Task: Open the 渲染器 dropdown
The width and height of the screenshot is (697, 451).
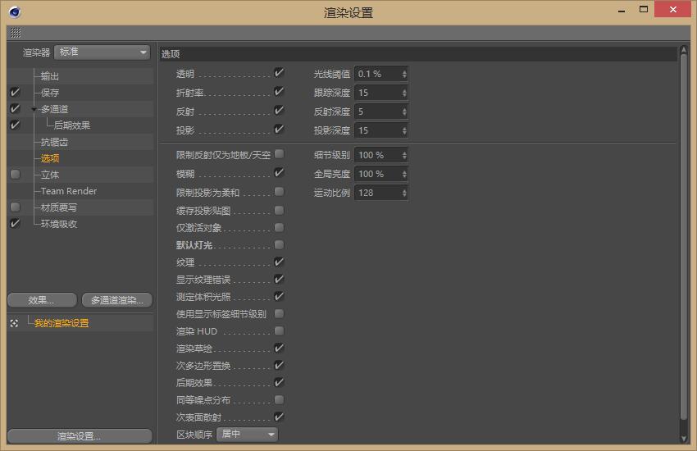Action: click(102, 52)
